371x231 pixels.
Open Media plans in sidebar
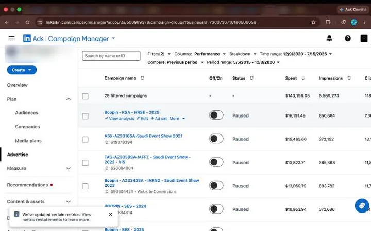28,141
